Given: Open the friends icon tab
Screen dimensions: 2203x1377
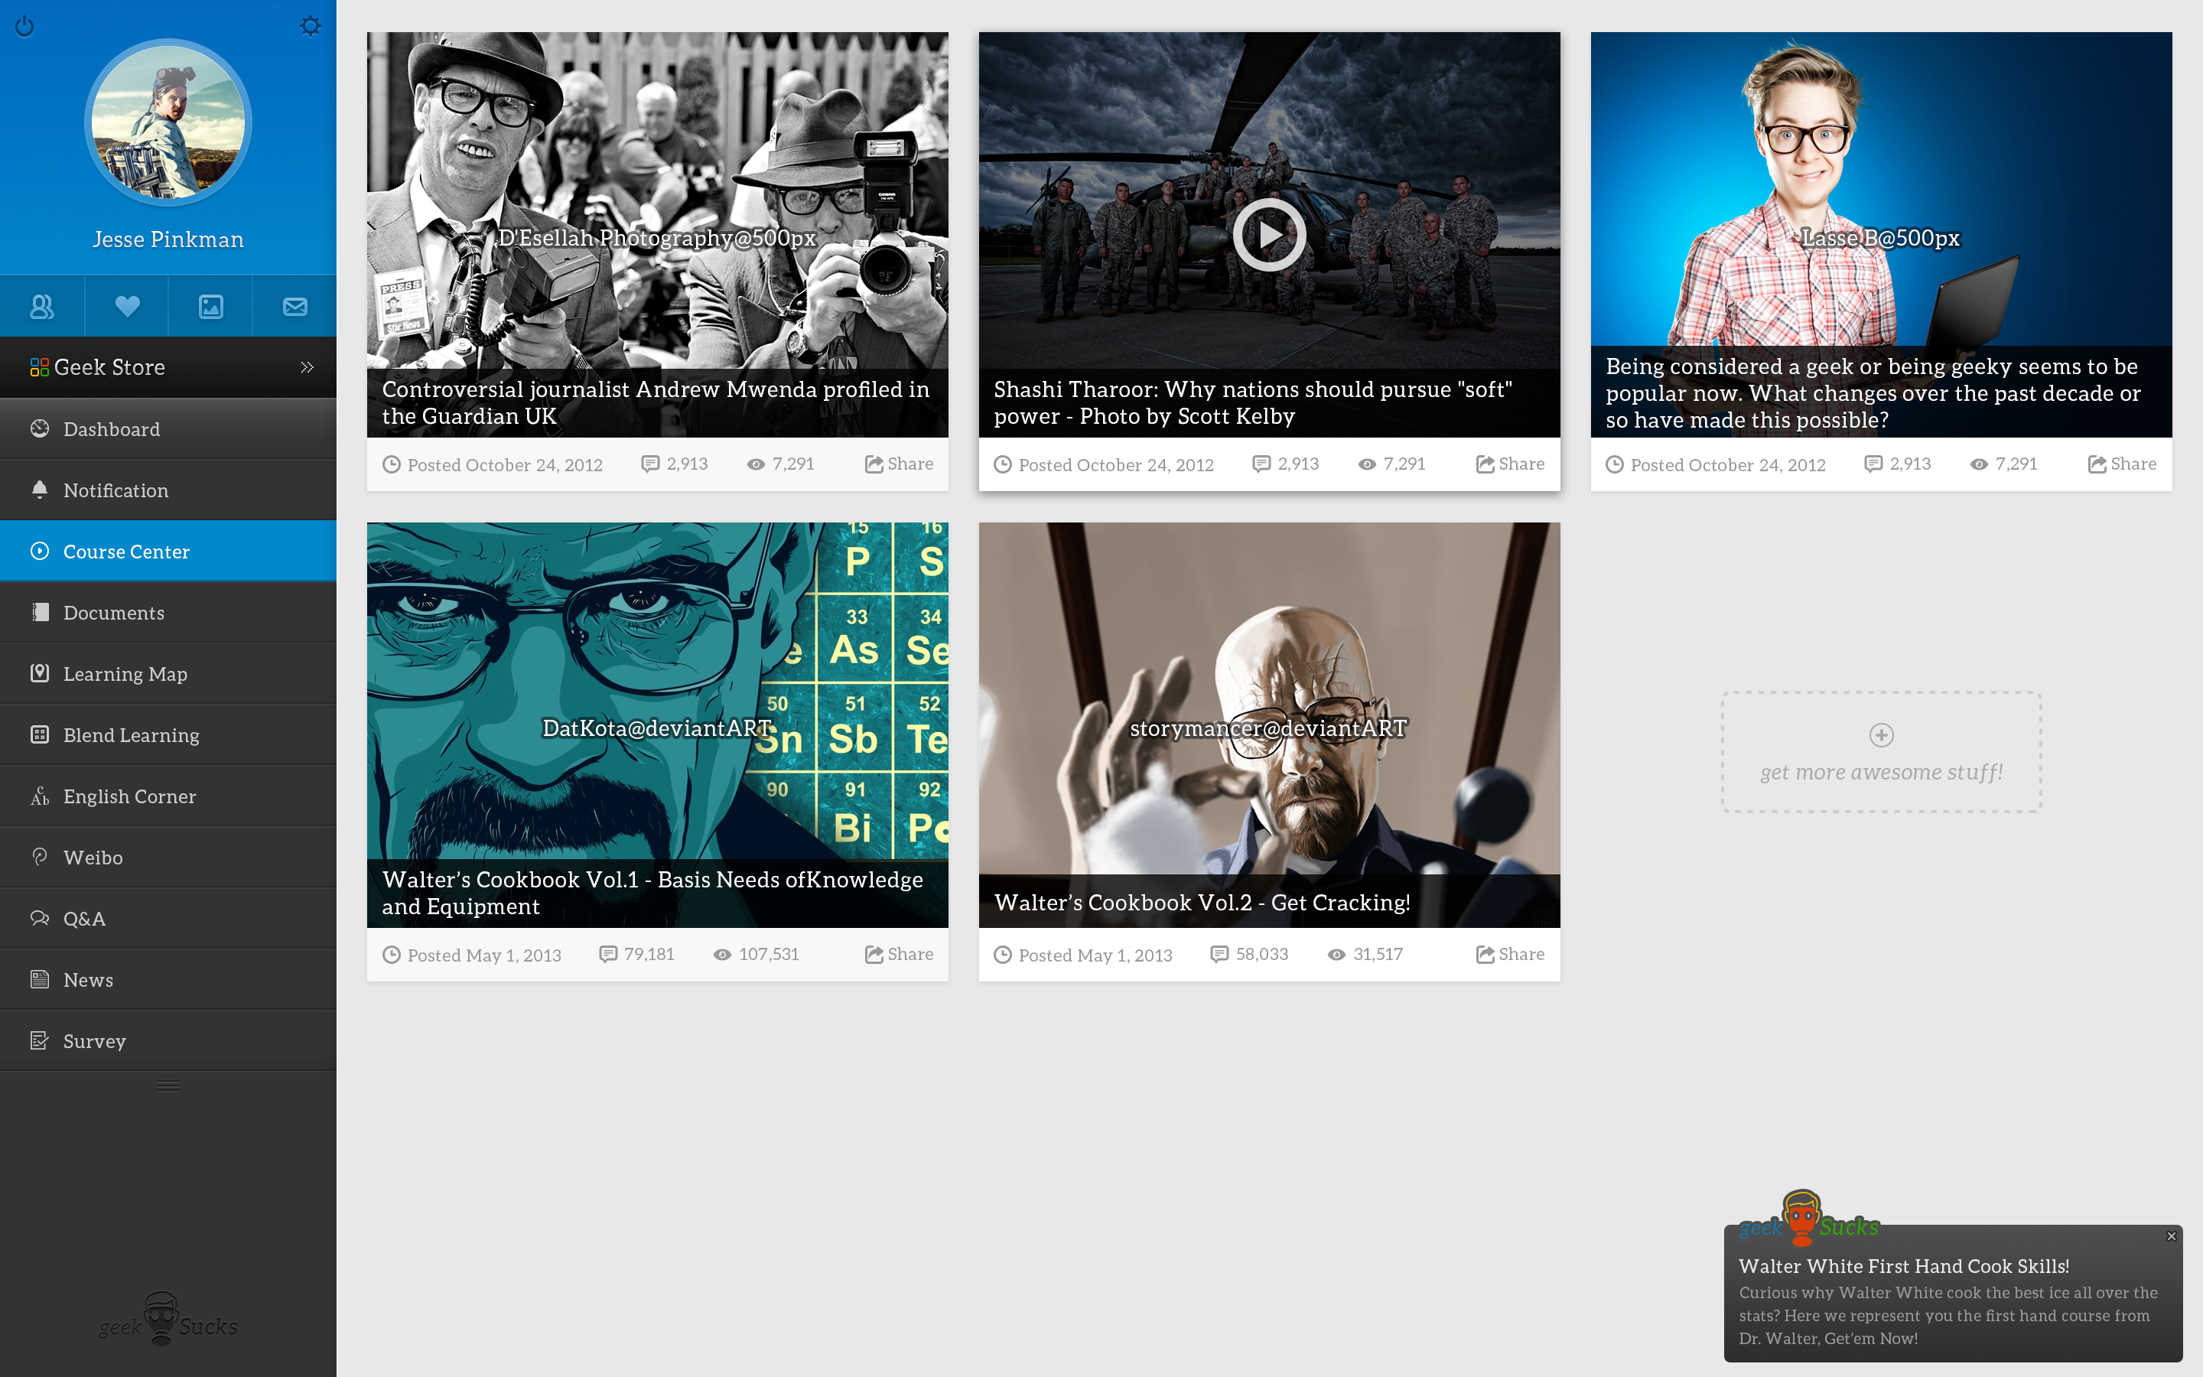Looking at the screenshot, I should tap(42, 307).
